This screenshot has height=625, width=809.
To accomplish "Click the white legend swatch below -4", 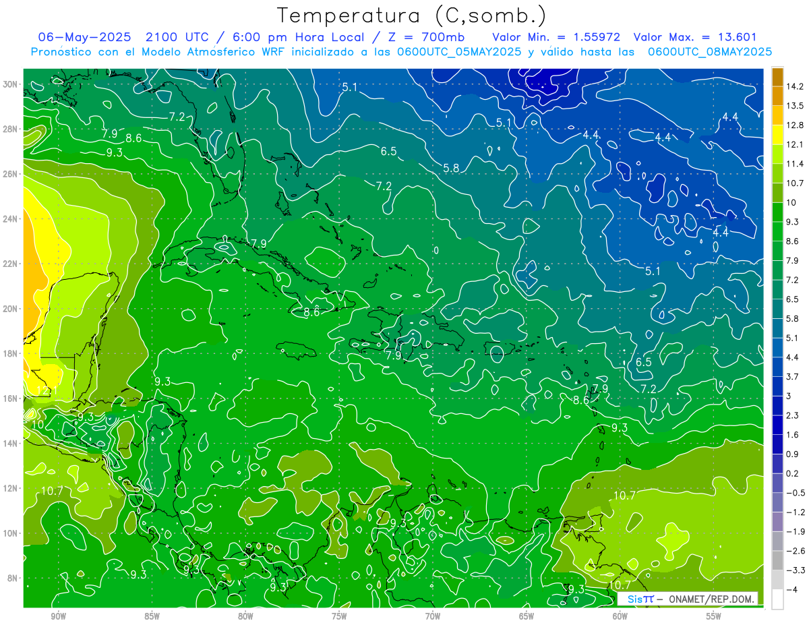I will pyautogui.click(x=777, y=599).
